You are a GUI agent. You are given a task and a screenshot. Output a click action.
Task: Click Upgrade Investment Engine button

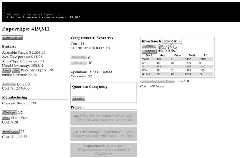click(158, 81)
